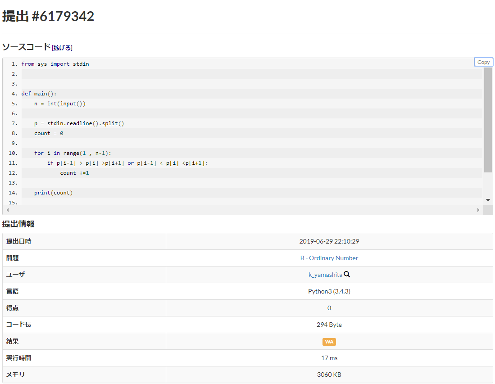Click the 問題 row label
495x384 pixels.
coord(12,258)
